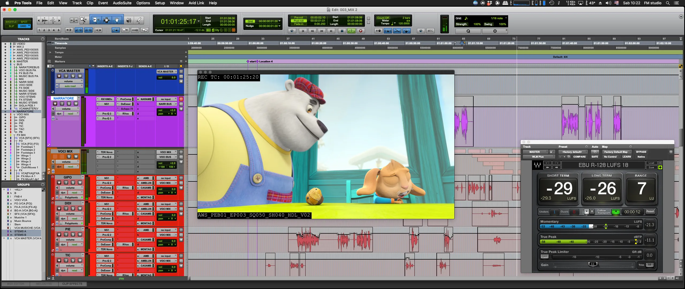685x289 pixels.
Task: Click plugin next preset right arrow
Action: point(556,168)
